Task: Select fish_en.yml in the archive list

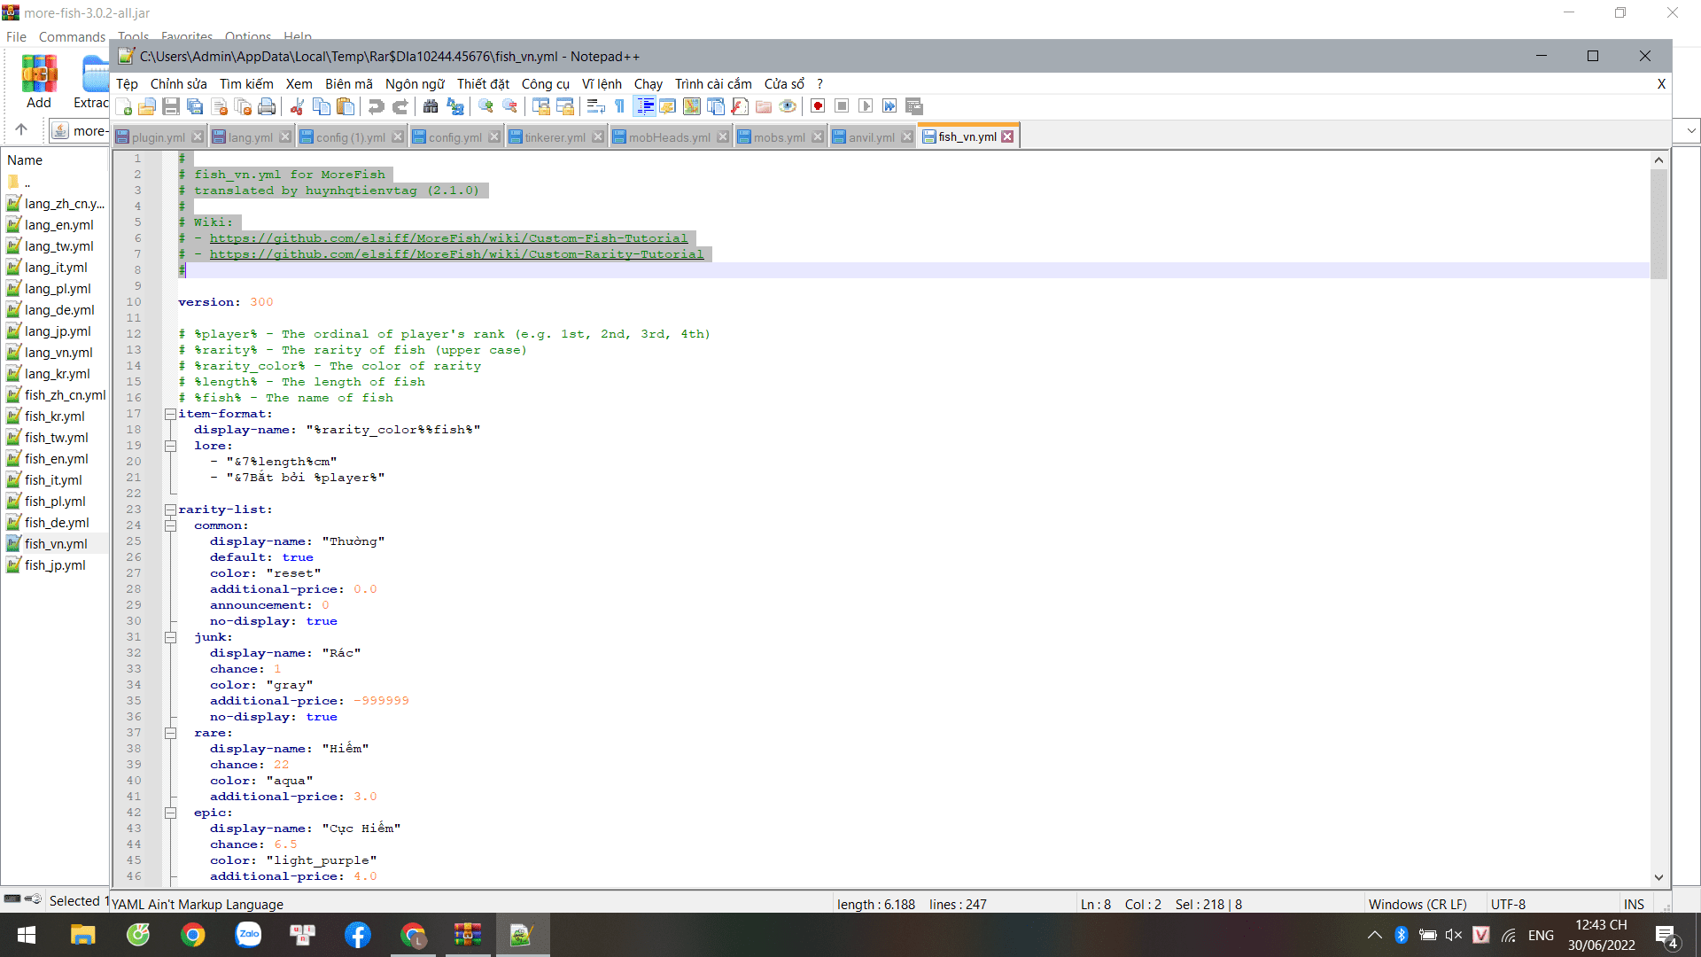Action: click(56, 459)
